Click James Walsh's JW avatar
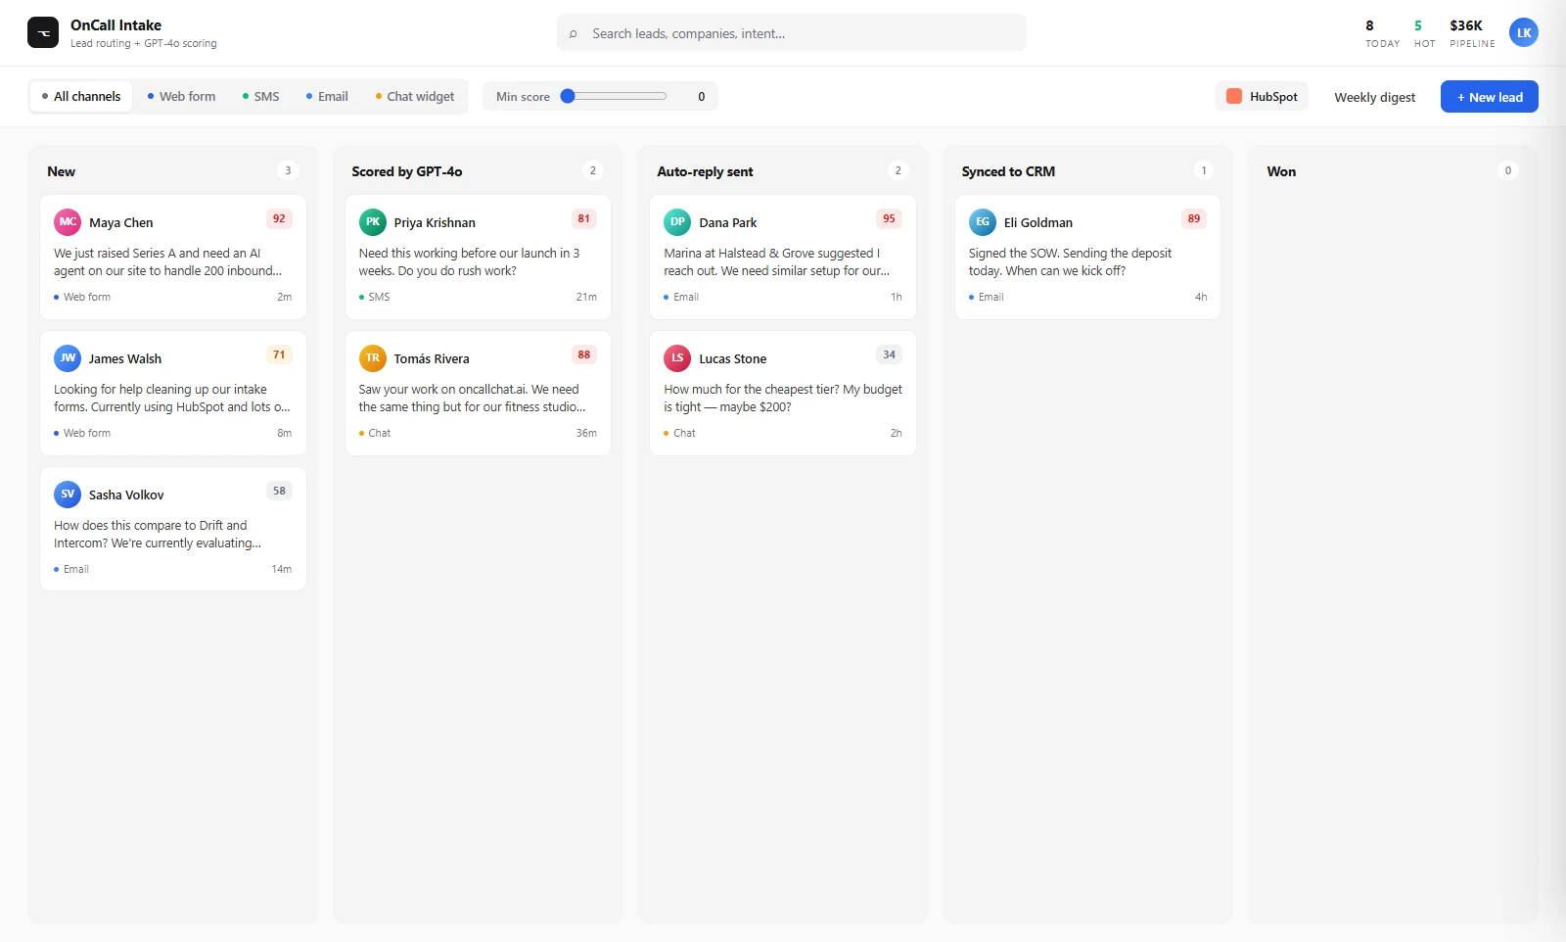The height and width of the screenshot is (942, 1566). tap(68, 358)
